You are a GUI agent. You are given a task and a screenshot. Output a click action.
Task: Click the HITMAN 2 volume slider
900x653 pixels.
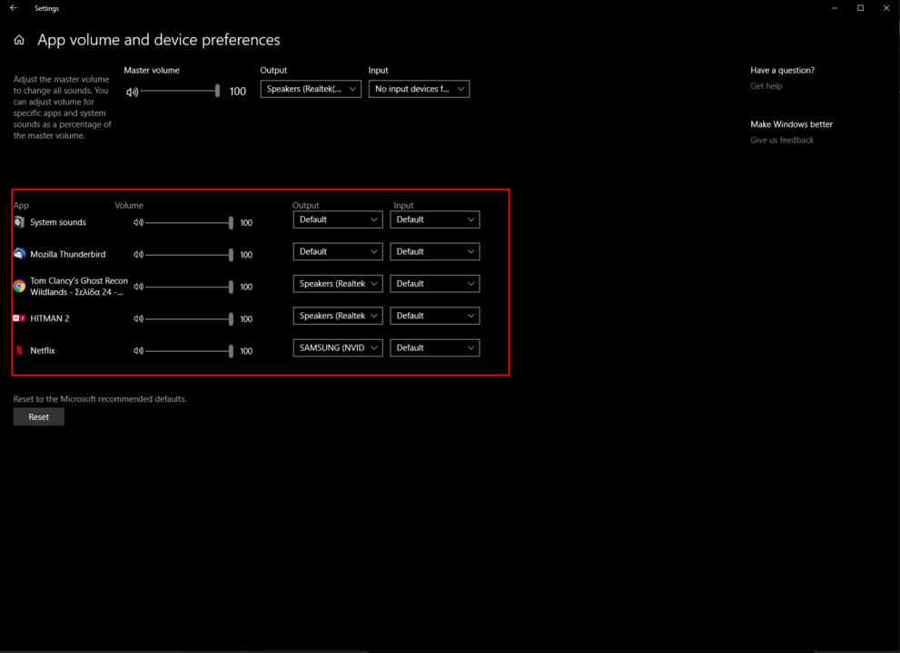click(x=190, y=318)
